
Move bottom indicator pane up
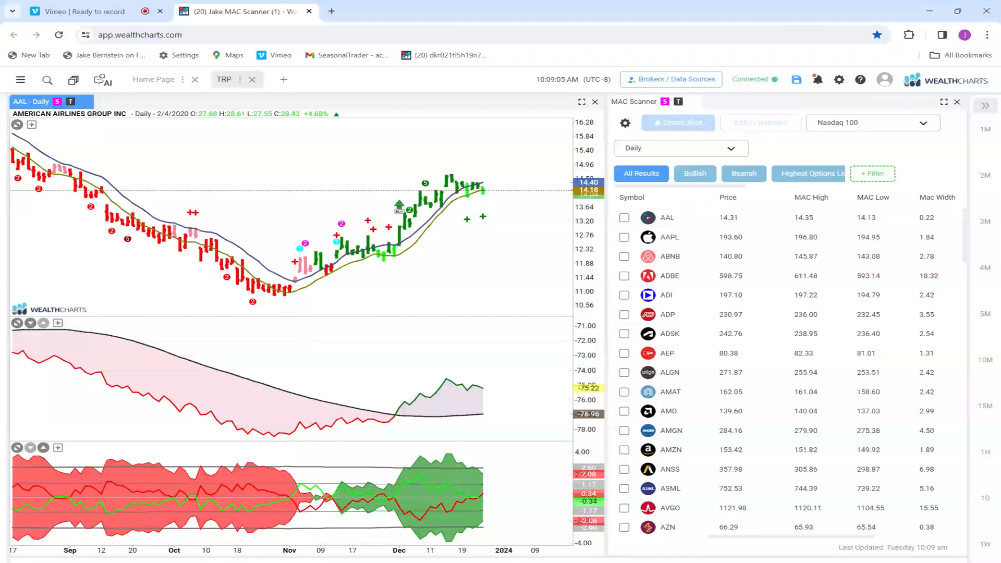tap(44, 448)
